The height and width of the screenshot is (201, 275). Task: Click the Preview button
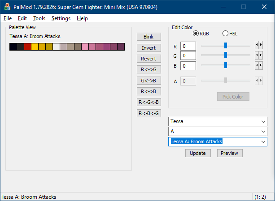pos(230,153)
